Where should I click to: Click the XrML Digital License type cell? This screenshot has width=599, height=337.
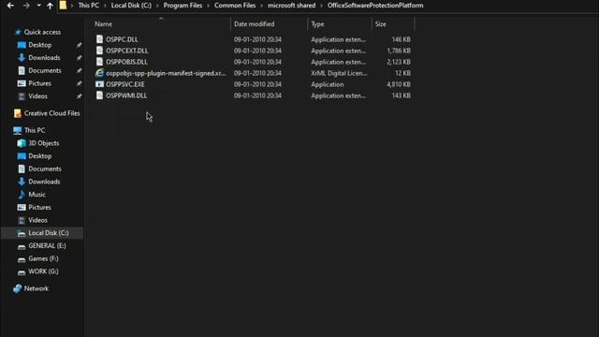click(339, 73)
